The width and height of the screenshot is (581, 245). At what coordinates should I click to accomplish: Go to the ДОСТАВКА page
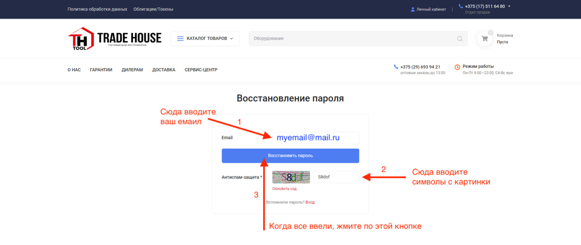point(163,70)
